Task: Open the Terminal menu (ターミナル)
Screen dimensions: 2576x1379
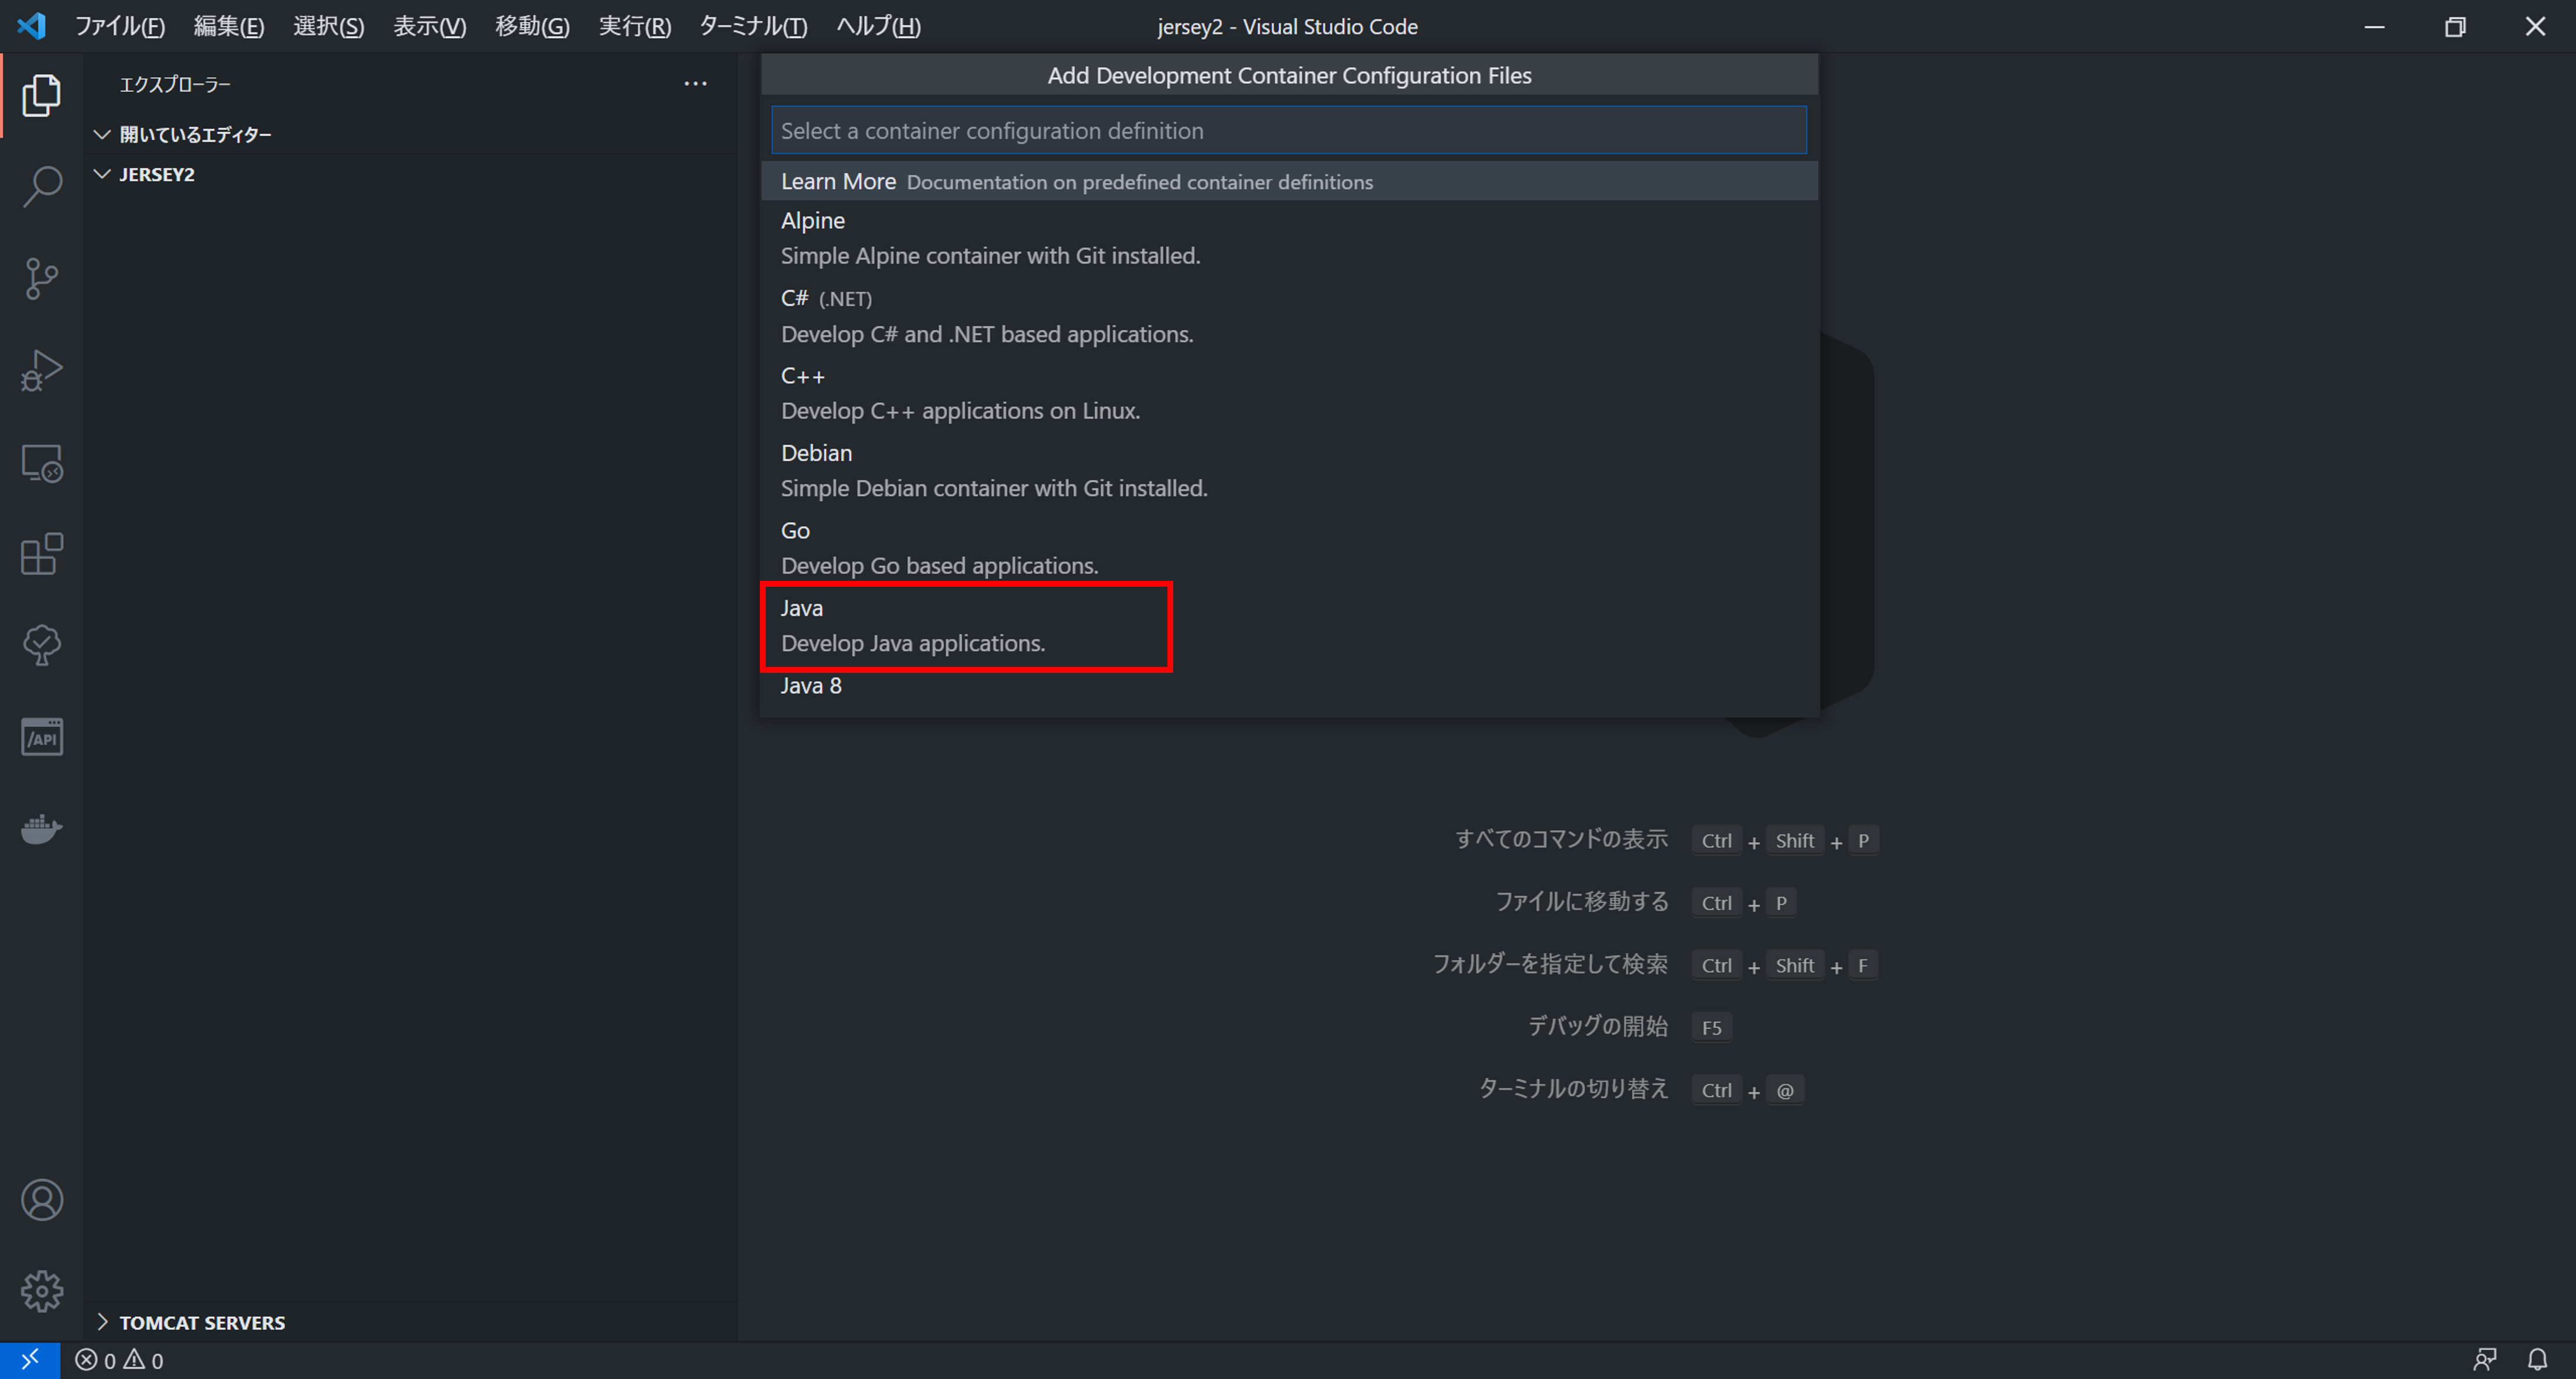Action: pyautogui.click(x=752, y=26)
